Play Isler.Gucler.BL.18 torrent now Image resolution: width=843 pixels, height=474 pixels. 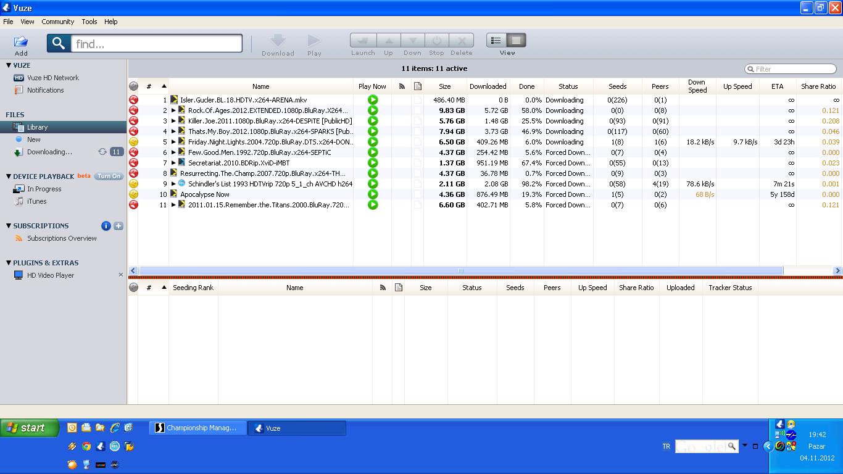(x=373, y=100)
